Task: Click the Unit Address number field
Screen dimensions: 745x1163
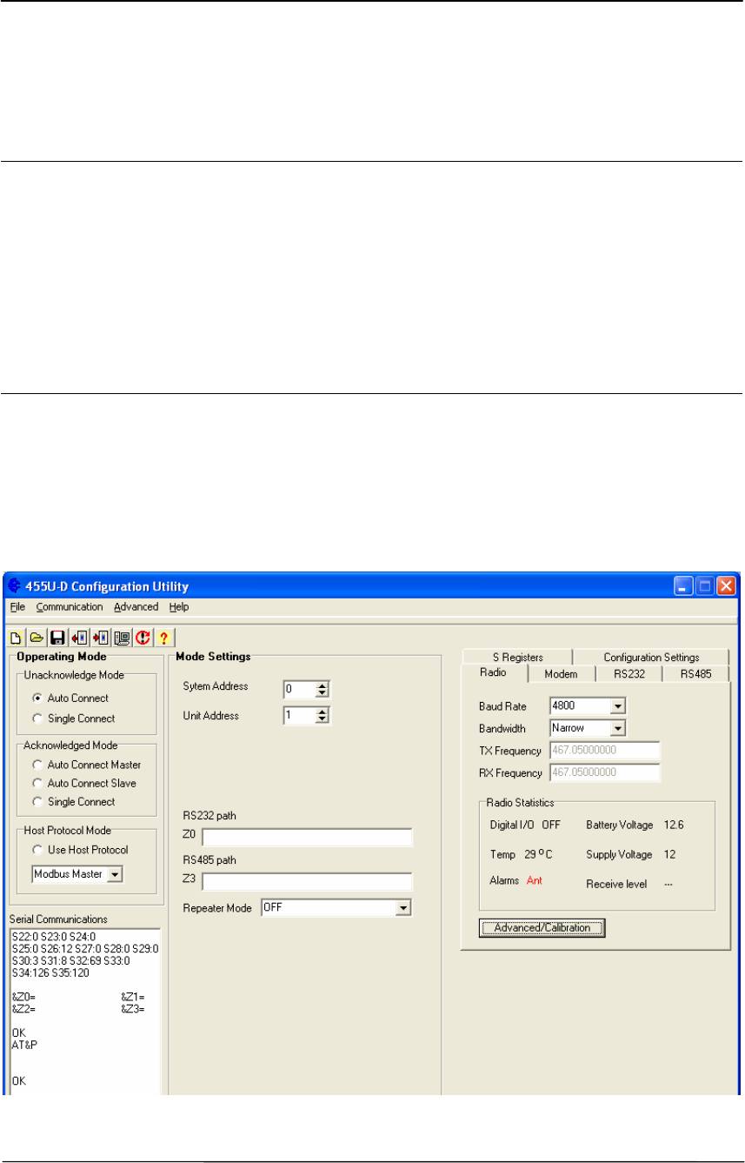Action: (x=299, y=716)
